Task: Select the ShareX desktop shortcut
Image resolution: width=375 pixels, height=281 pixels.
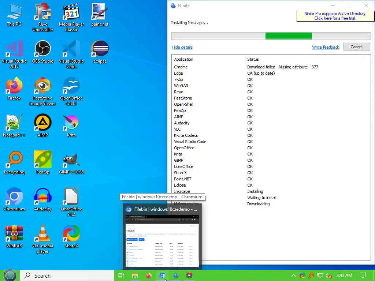Action: (71, 237)
